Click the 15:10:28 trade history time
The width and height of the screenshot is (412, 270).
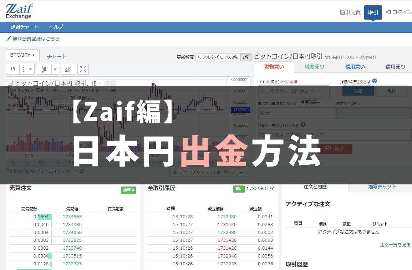[x=183, y=217]
